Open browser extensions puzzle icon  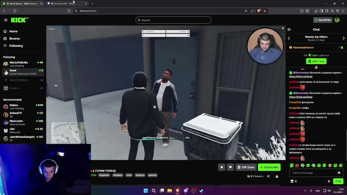tap(302, 11)
